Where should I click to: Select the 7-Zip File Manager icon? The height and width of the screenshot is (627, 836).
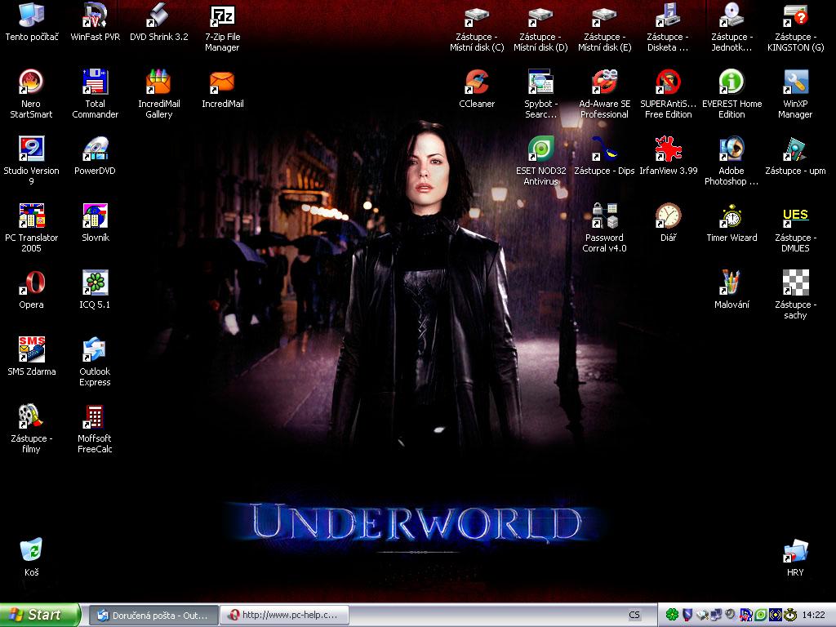click(x=222, y=16)
